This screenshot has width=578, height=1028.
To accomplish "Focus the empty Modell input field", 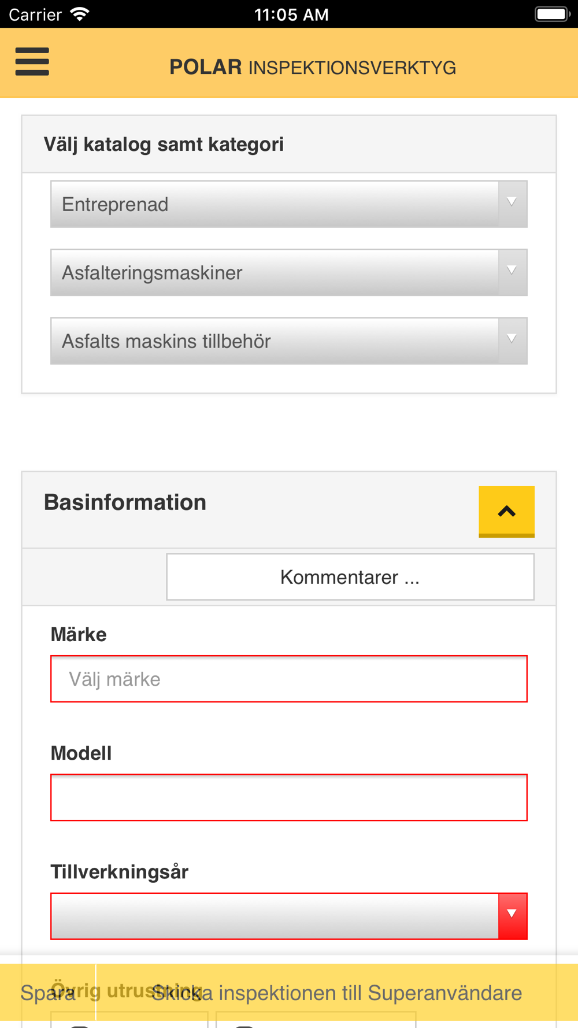I will click(x=289, y=797).
